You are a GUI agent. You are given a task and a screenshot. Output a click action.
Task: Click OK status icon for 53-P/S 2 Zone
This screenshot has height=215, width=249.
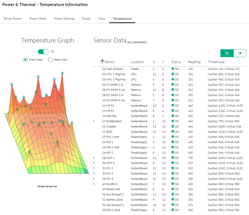[x=173, y=210]
